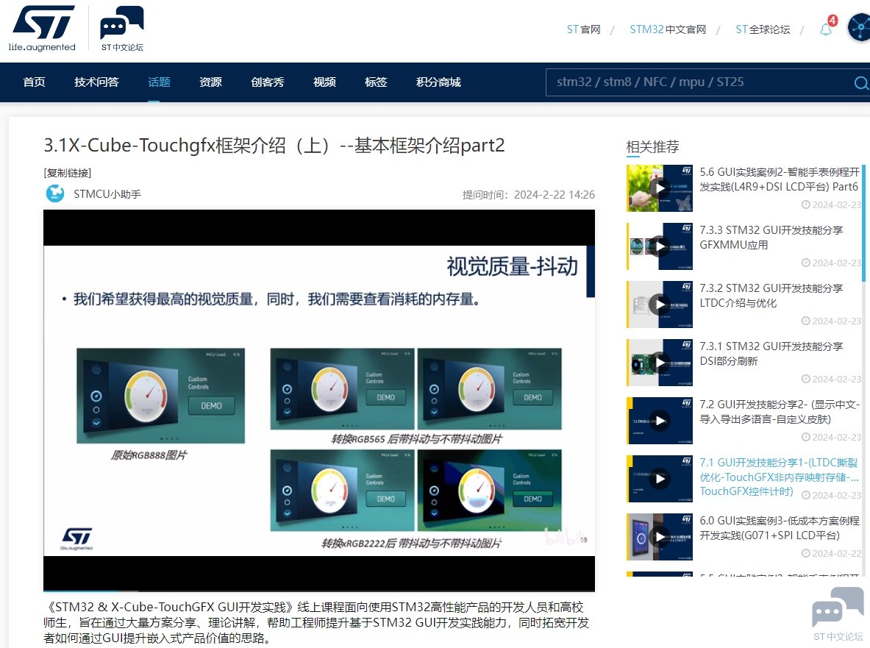The width and height of the screenshot is (870, 648).
Task: Click the ST life.augmented logo
Action: click(x=42, y=28)
